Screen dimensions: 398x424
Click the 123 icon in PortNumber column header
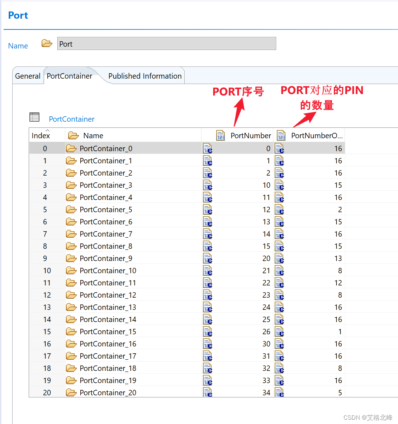tap(220, 135)
